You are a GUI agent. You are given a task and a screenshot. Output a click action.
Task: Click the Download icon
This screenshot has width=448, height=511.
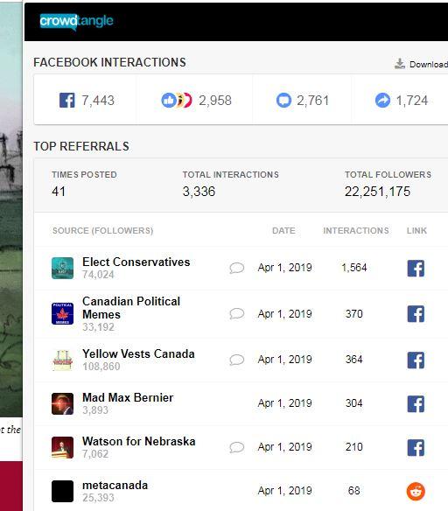[400, 64]
